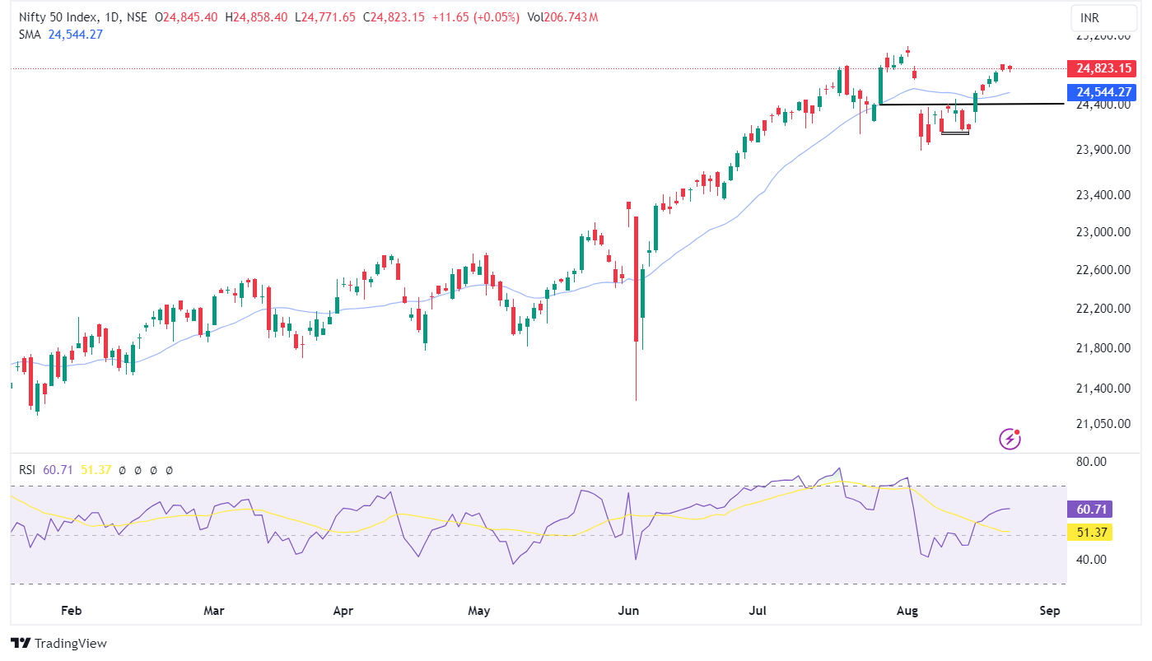Click the low price L24,771.65
The height and width of the screenshot is (661, 1152).
pyautogui.click(x=324, y=17)
